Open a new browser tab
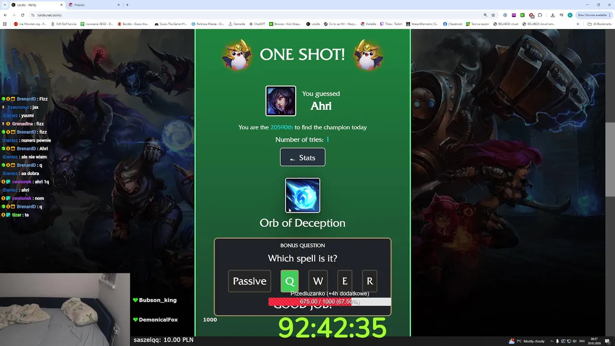The image size is (615, 346). pos(127,5)
